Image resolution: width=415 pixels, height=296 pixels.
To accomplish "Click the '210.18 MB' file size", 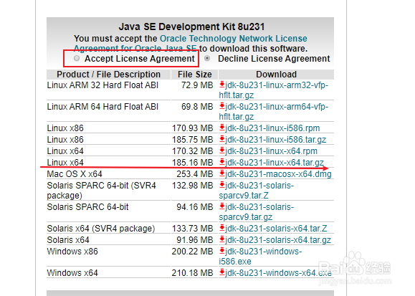I will 192,273.
